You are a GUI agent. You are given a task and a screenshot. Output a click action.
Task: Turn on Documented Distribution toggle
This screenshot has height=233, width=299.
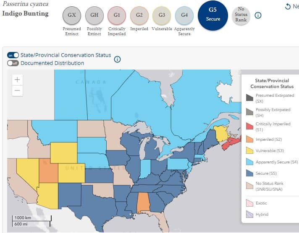click(13, 63)
